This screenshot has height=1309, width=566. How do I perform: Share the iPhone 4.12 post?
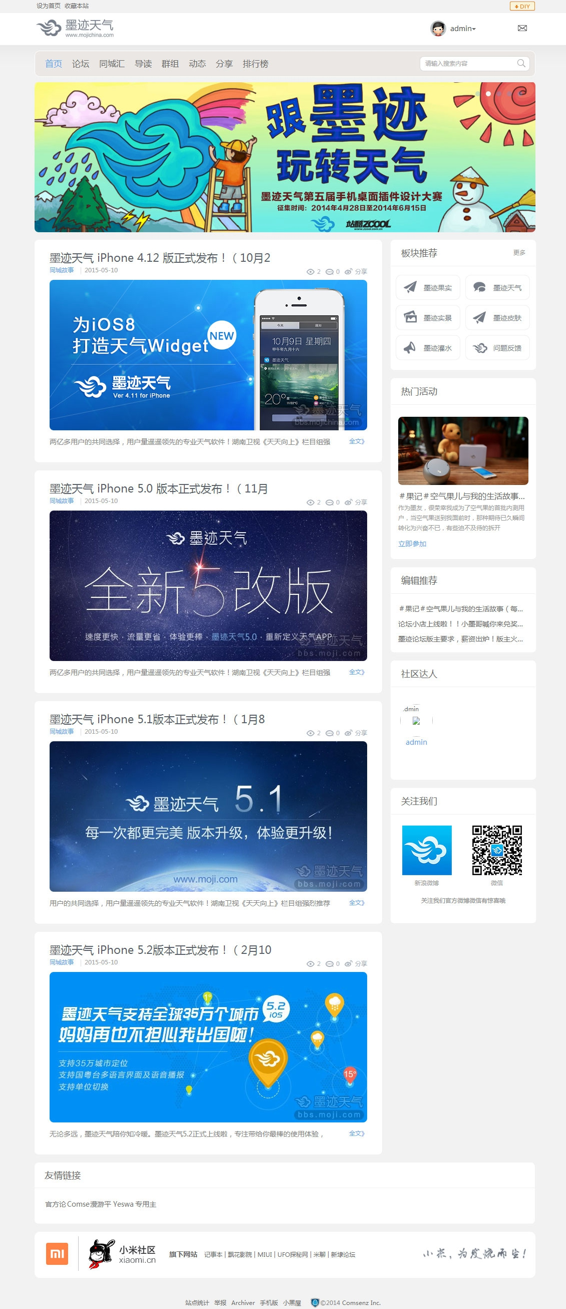(x=356, y=272)
